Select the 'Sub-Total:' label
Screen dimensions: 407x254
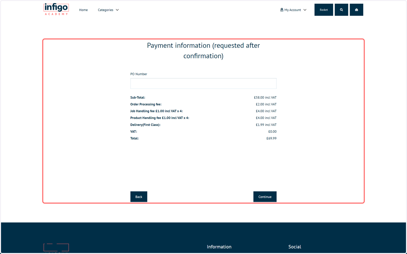click(138, 98)
